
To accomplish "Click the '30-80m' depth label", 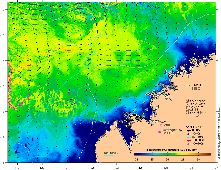I will (x=197, y=133).
